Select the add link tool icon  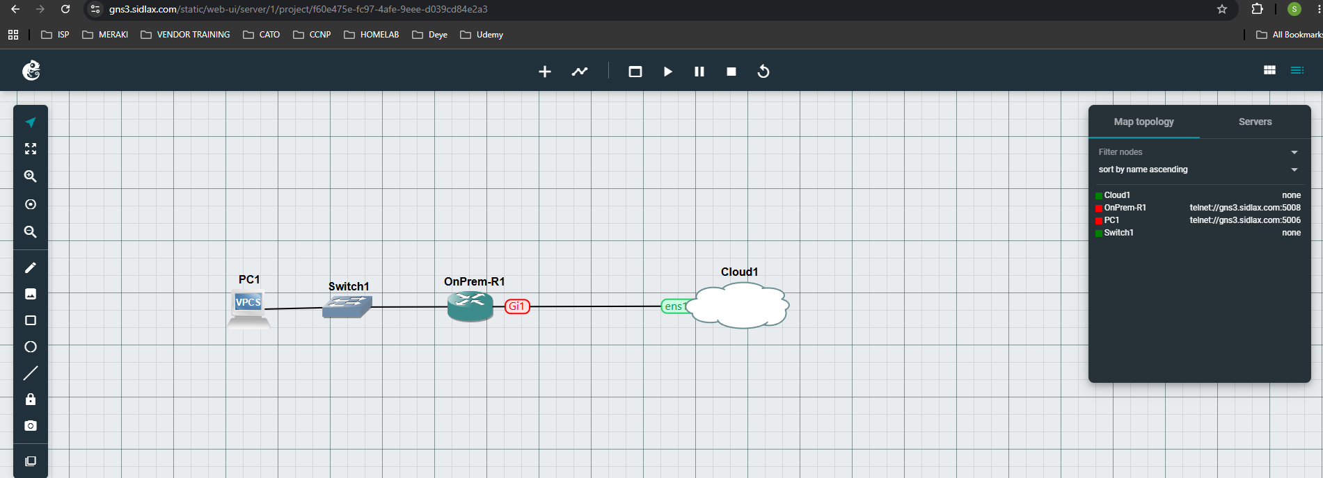(580, 72)
